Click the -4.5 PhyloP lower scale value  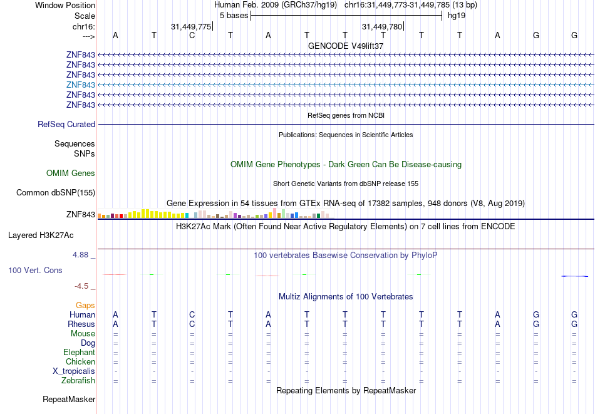click(x=81, y=286)
